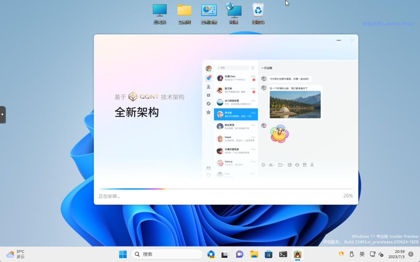Select the 蓝点网 folder on desktop
420x262 pixels.
click(x=184, y=14)
